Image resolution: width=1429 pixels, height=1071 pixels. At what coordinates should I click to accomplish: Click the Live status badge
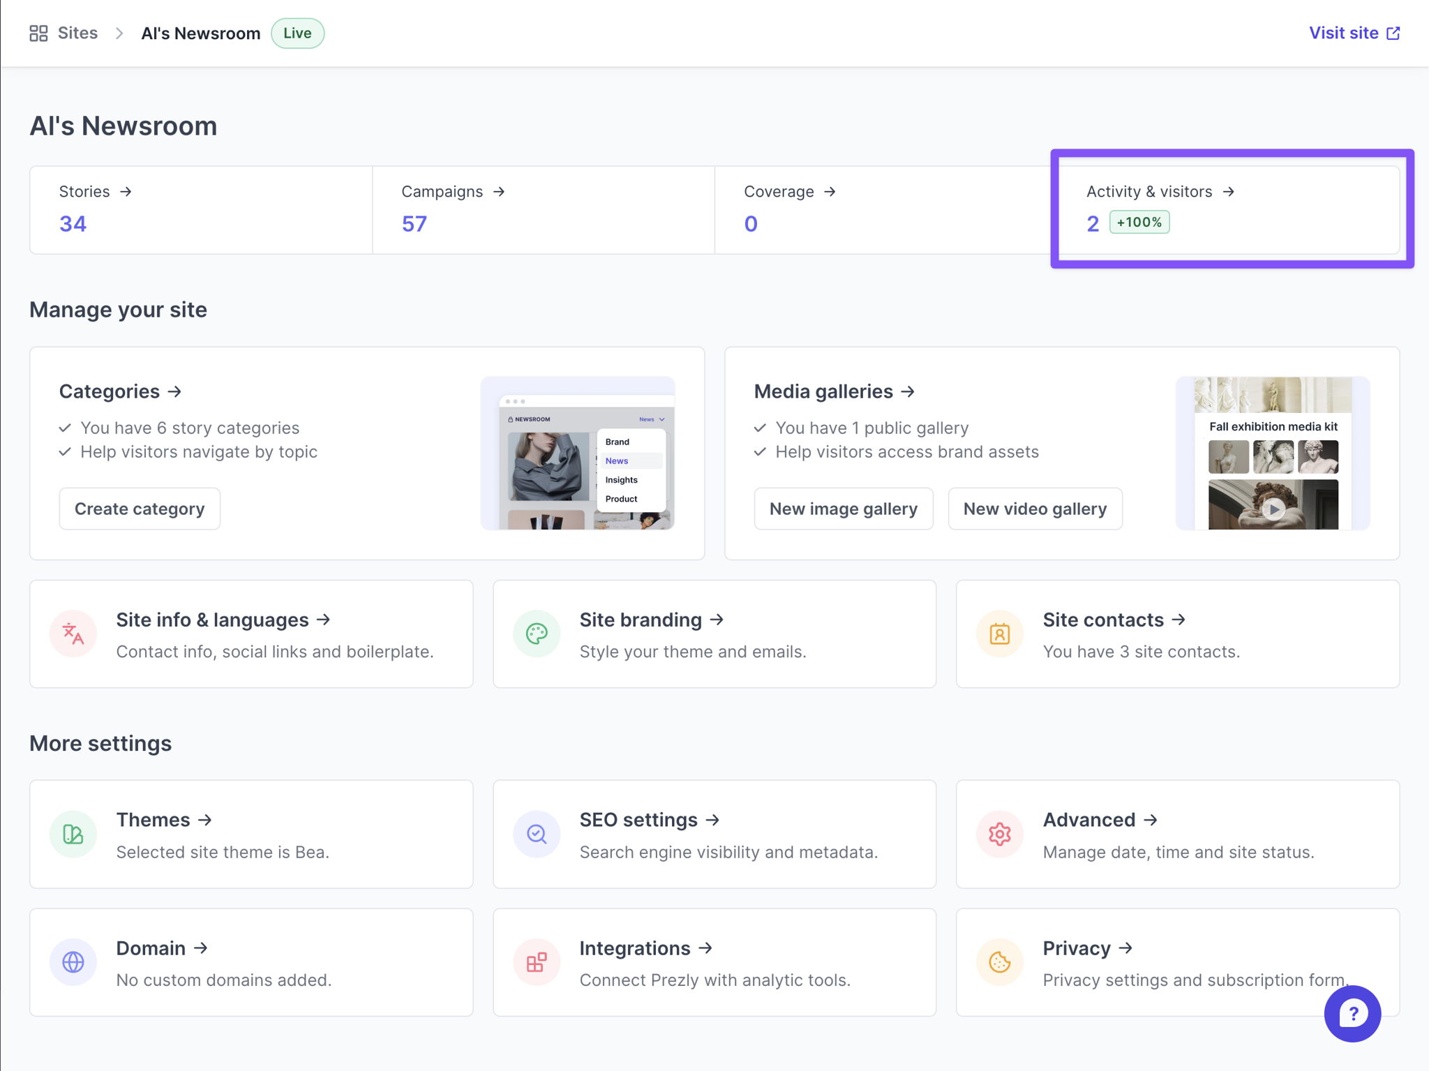coord(297,33)
